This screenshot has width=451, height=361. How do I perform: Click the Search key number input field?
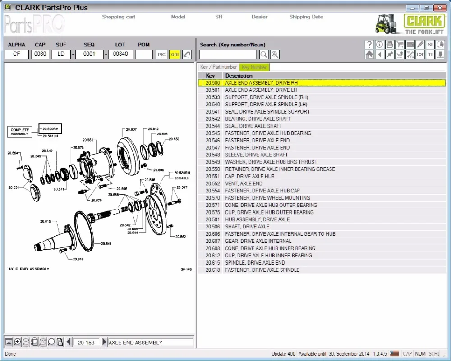pos(228,55)
